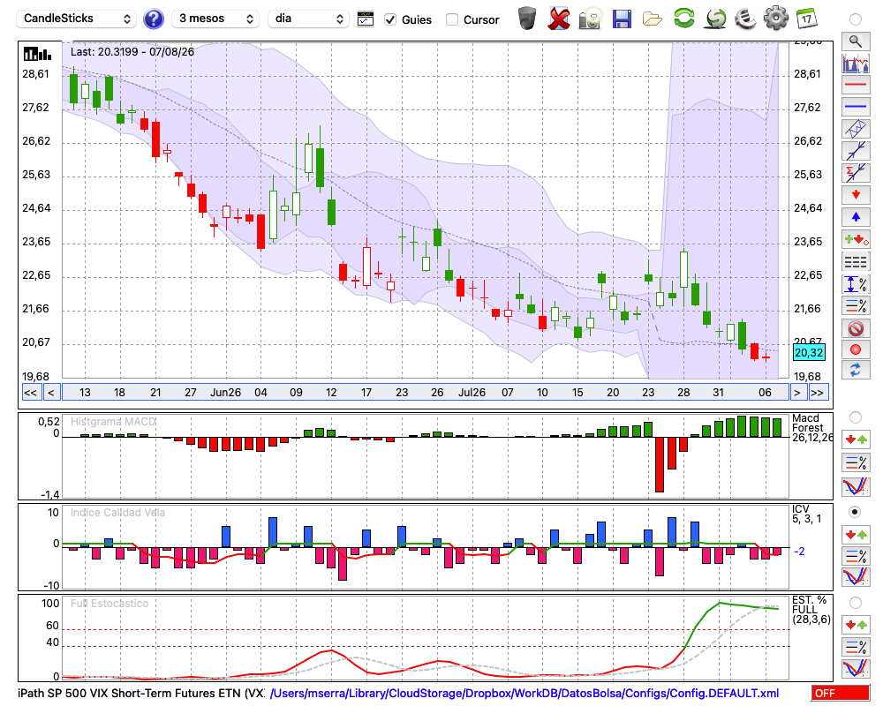Click the calendar icon showing 17

(x=806, y=19)
